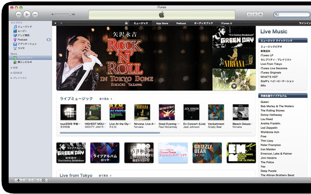Open Paul McCartney Good Evening album
The image size is (311, 194).
[x=167, y=112]
